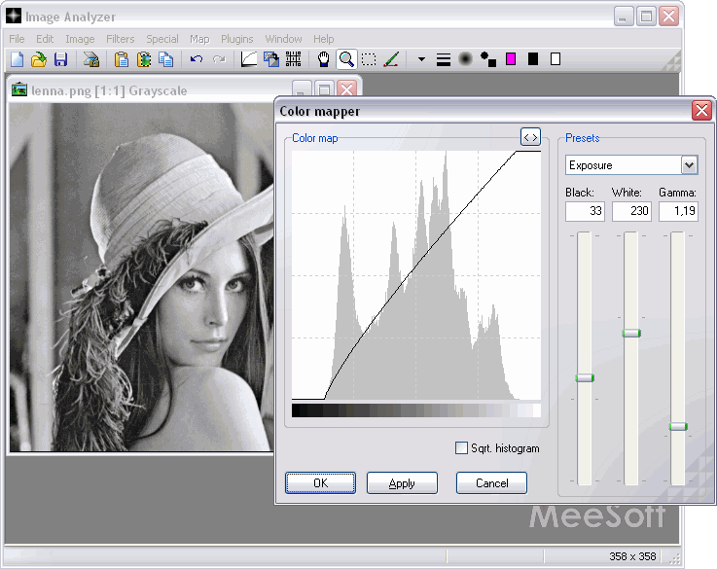Image resolution: width=717 pixels, height=569 pixels.
Task: Confirm the color mapper with OK
Action: pos(320,483)
